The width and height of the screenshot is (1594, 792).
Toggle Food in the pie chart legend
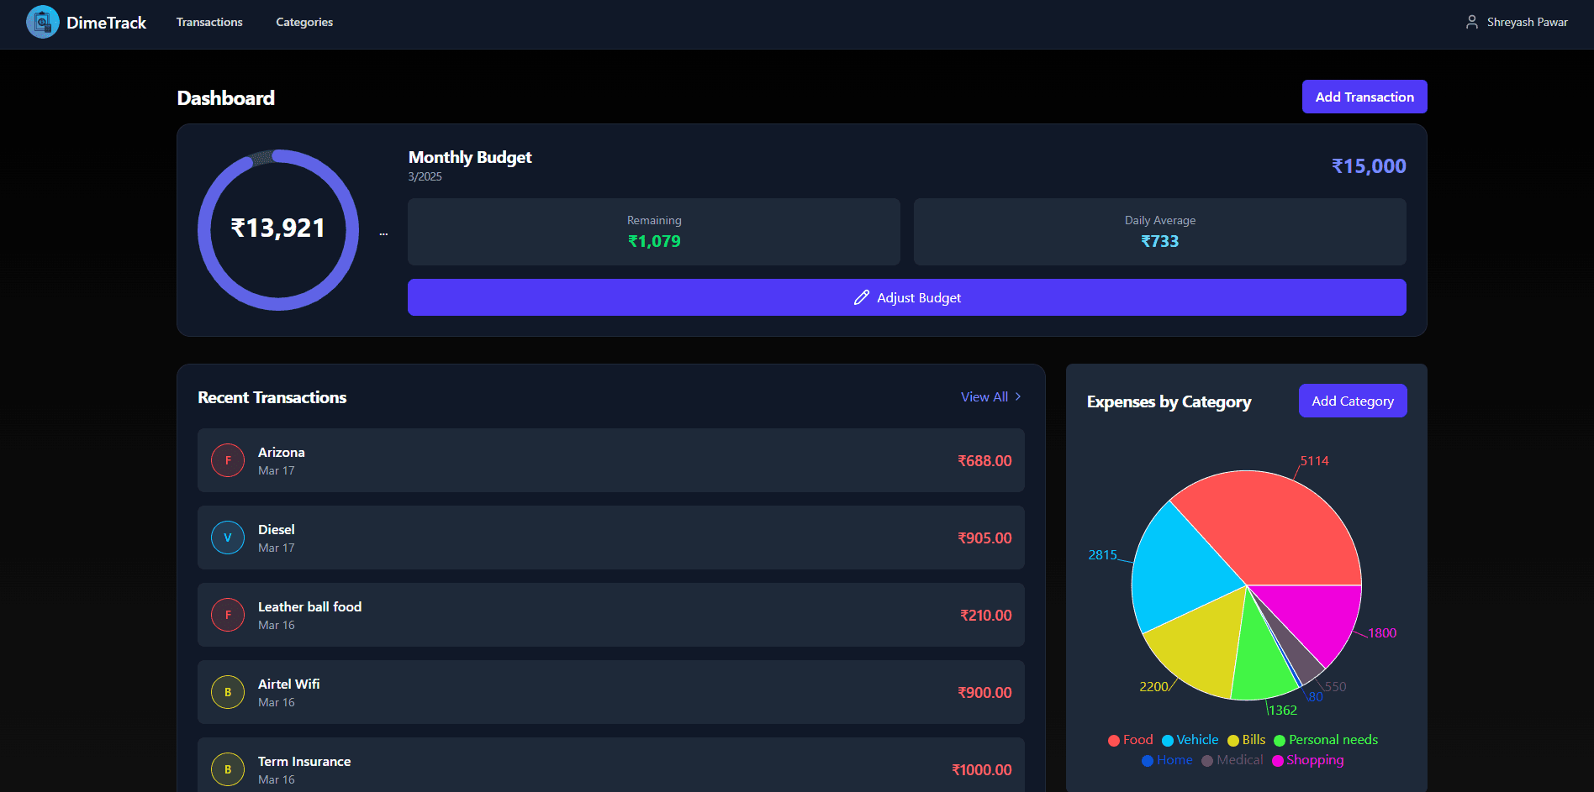(1130, 740)
